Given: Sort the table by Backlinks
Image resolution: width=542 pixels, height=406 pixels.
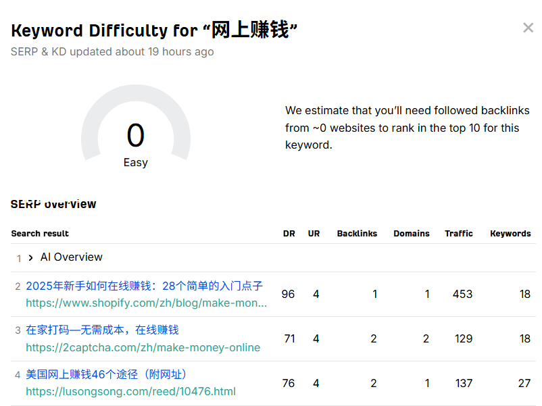Looking at the screenshot, I should pyautogui.click(x=357, y=233).
